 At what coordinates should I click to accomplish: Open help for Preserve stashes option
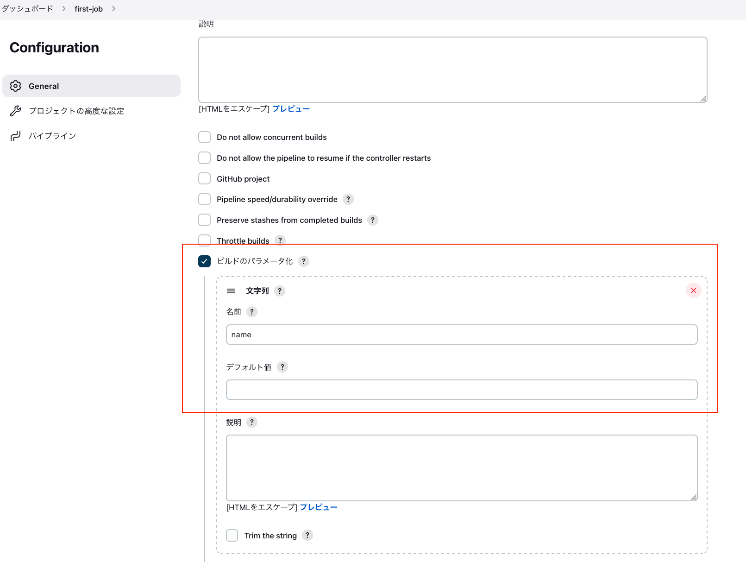point(373,220)
